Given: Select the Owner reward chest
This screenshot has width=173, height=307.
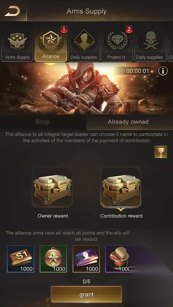Looking at the screenshot, I should 52,187.
